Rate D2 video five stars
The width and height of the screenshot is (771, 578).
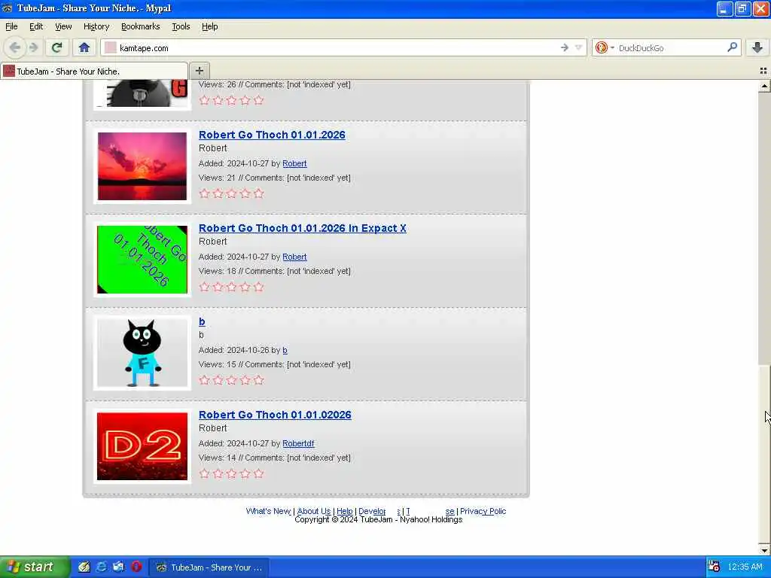259,473
